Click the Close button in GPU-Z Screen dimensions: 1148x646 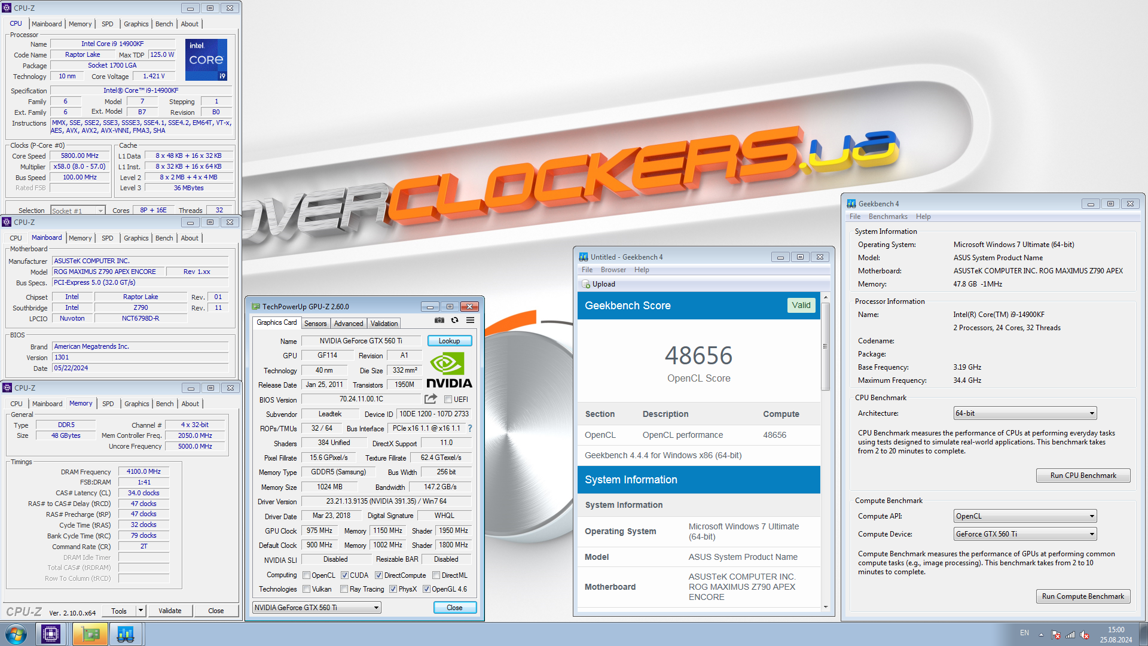coord(454,608)
